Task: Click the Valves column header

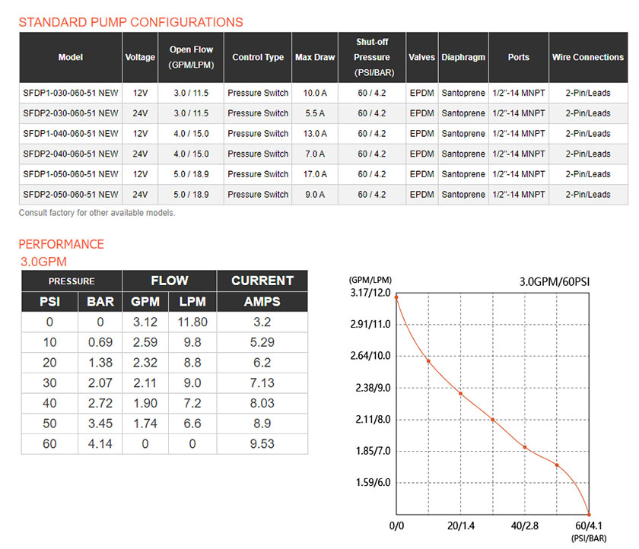Action: [x=421, y=58]
